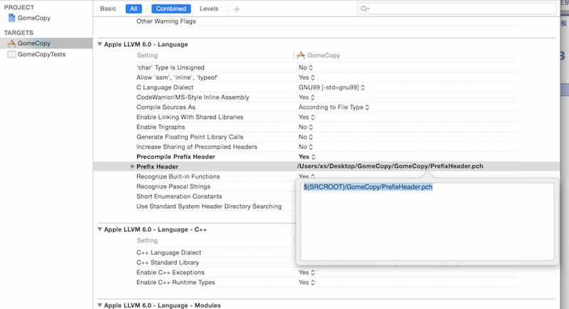Click Setting column header in C++ section
Viewport: 569px width, 309px height.
(x=147, y=241)
